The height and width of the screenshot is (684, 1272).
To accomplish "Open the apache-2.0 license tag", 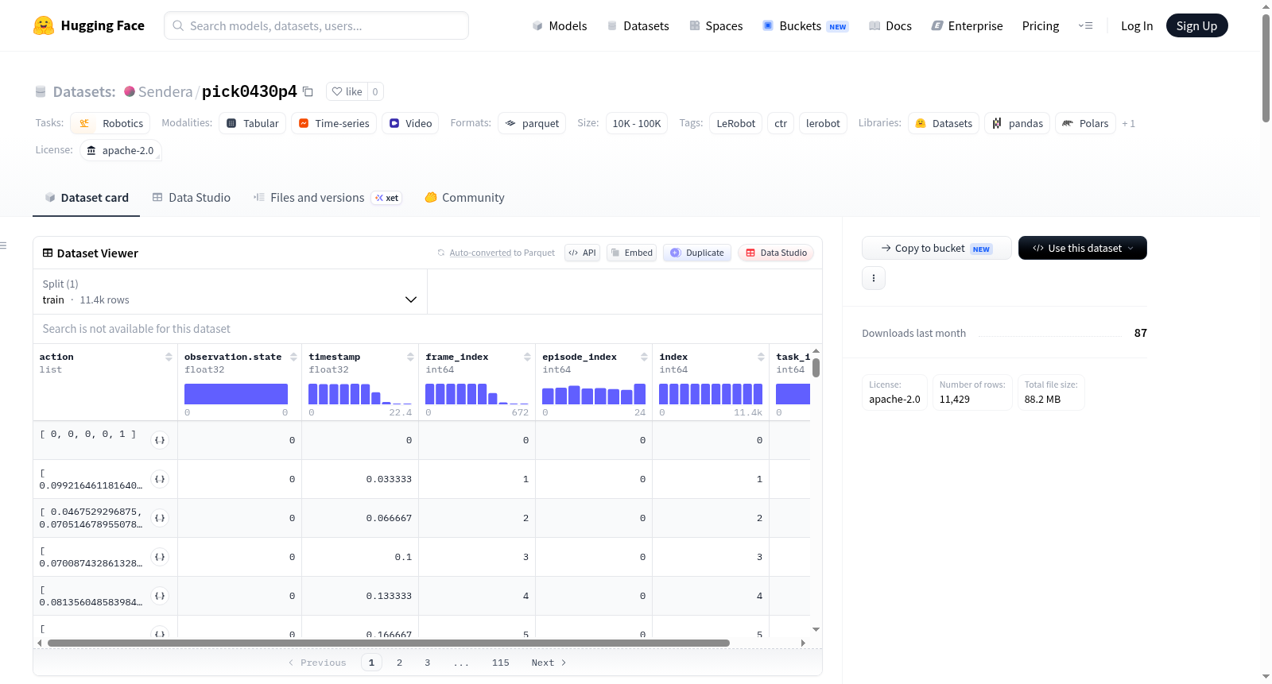I will coord(120,150).
